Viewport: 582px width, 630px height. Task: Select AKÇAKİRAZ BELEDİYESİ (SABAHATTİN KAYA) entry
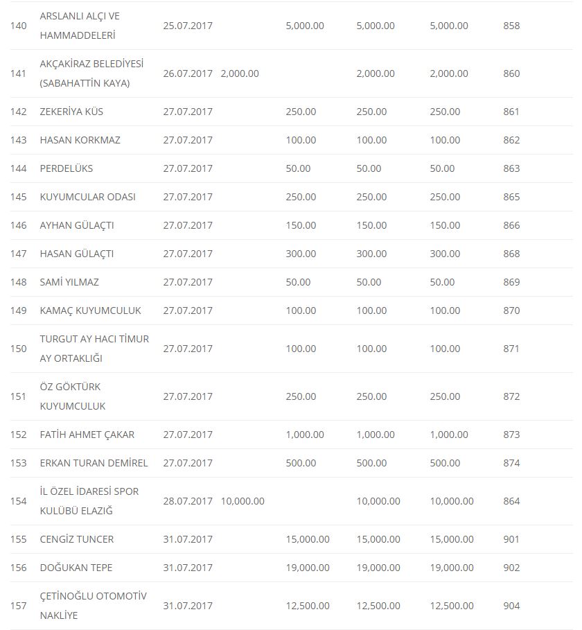(91, 73)
